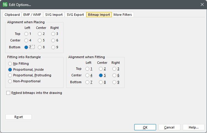This screenshot has width=207, height=133.
Task: Open the SVG Export tab
Action: pos(75,15)
